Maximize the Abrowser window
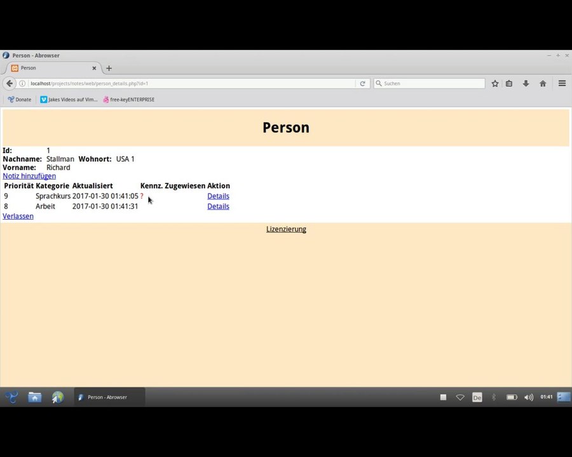Screen dimensions: 572x457 point(558,55)
